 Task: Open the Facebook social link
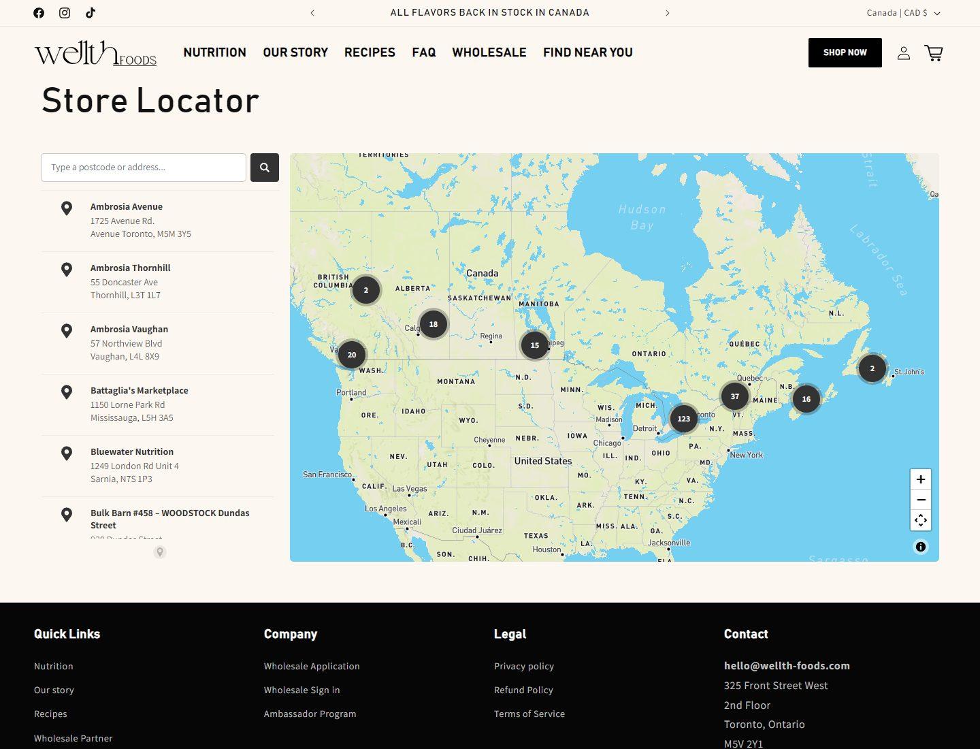[x=39, y=13]
